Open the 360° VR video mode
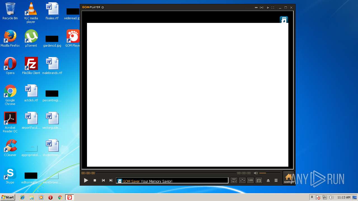The width and height of the screenshot is (358, 201). [234, 180]
